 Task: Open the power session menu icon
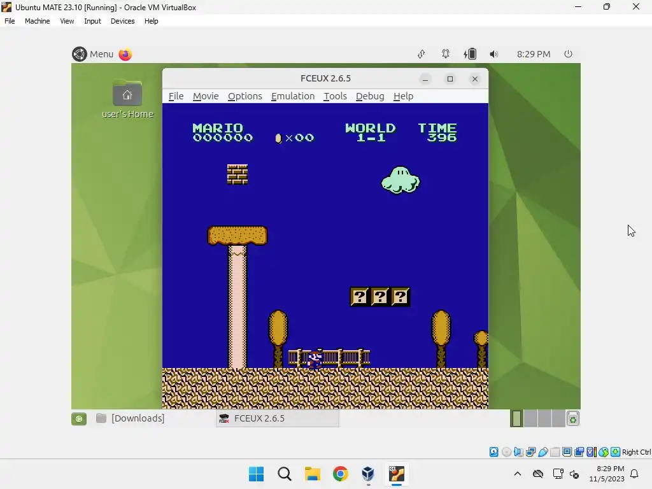pyautogui.click(x=568, y=53)
